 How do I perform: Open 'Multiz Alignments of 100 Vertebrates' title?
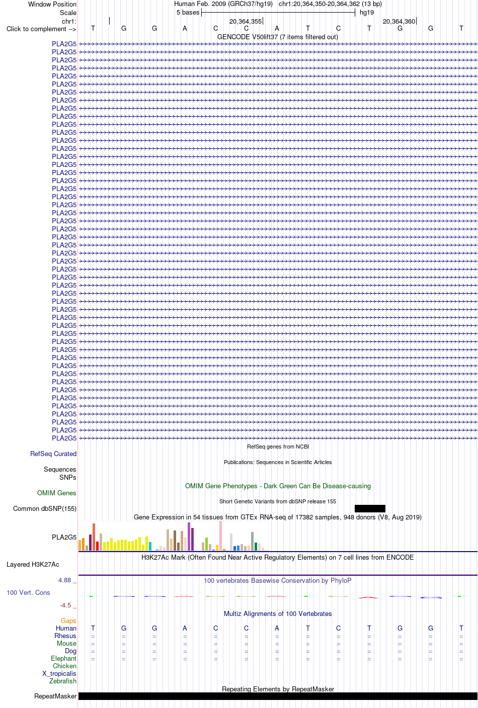pyautogui.click(x=278, y=613)
